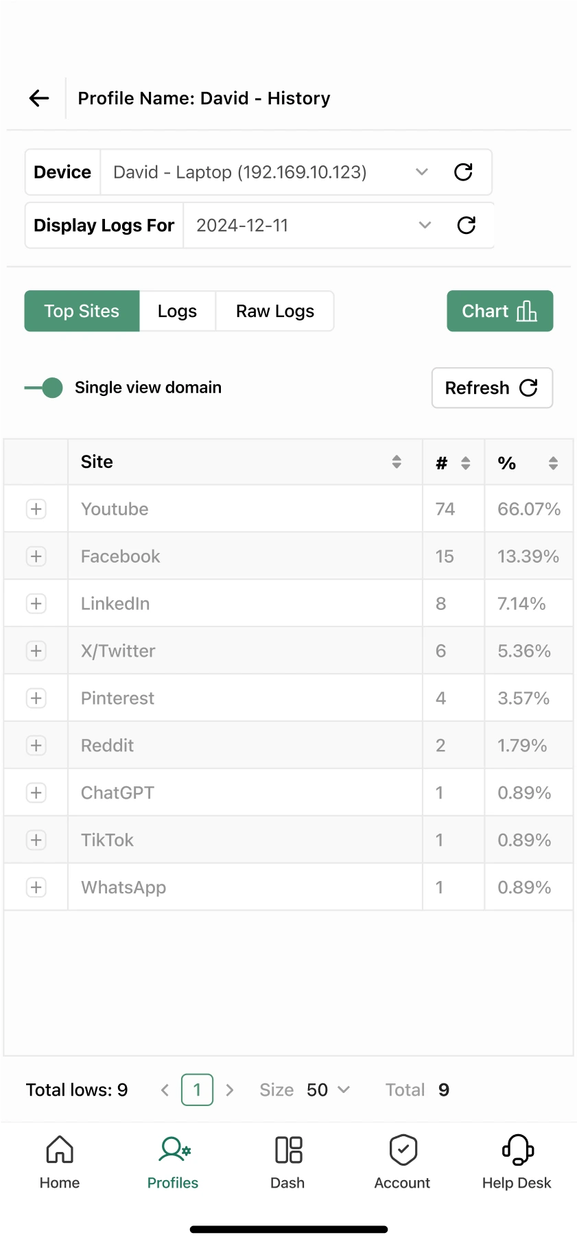The image size is (577, 1246).
Task: Go back using the left arrow icon
Action: [x=39, y=98]
